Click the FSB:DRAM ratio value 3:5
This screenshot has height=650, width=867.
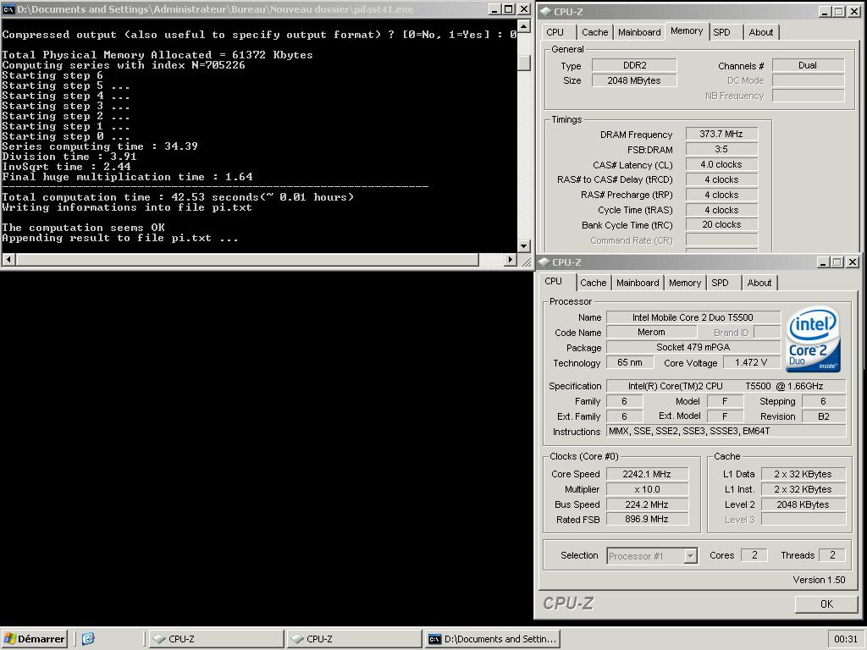(721, 149)
